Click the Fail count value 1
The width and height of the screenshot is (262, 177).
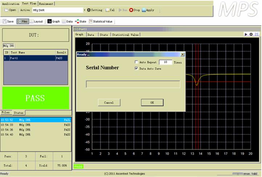[62, 156]
